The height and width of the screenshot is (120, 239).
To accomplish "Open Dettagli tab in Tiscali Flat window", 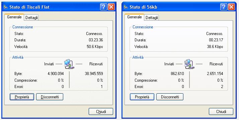I will [x=31, y=18].
